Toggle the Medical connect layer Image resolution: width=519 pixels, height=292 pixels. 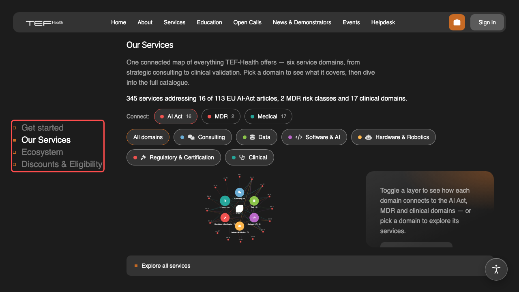[x=268, y=116]
